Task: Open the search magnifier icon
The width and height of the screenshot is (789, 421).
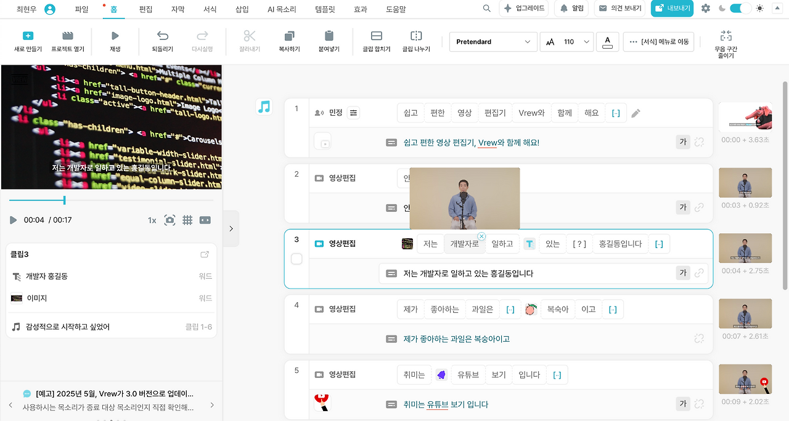Action: (487, 9)
